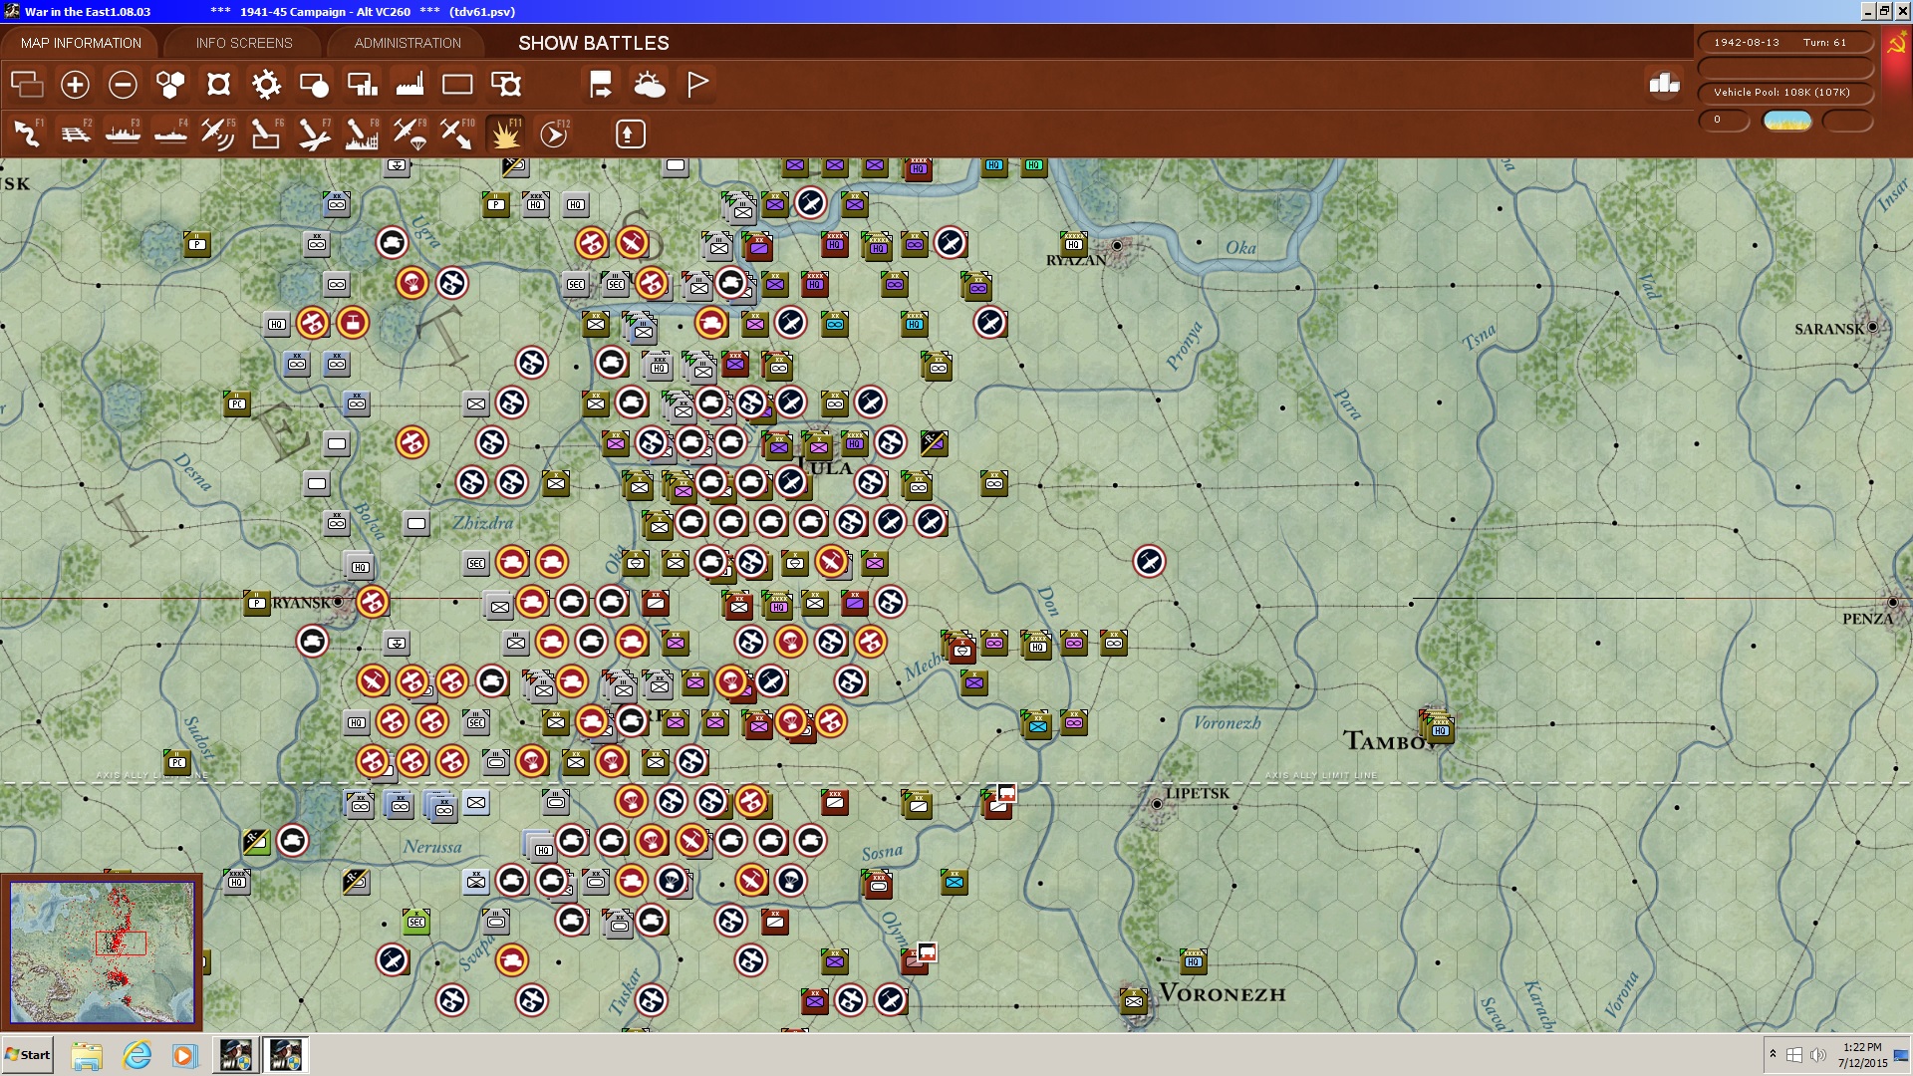Select the P counter at Bryansk

[257, 603]
